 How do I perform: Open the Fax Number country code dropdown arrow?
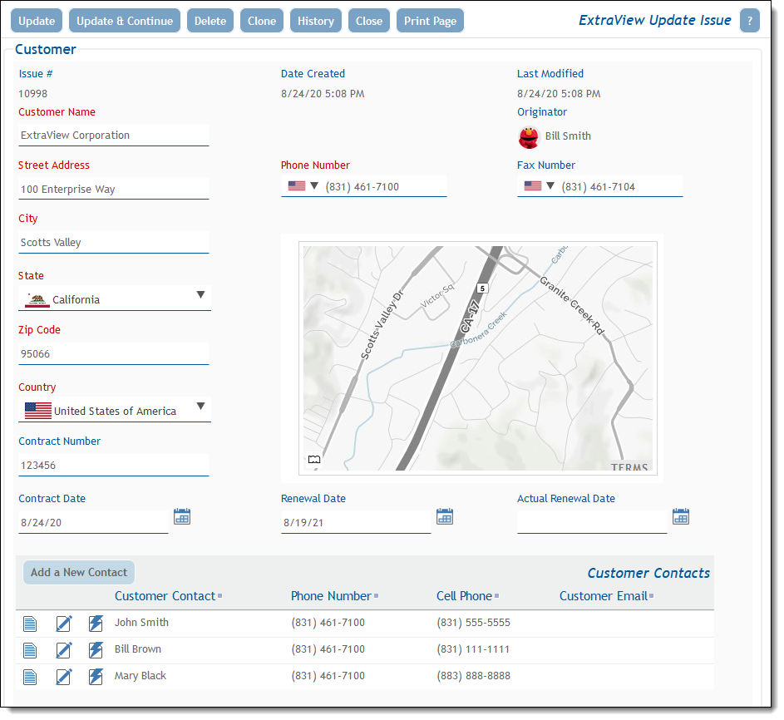click(550, 186)
